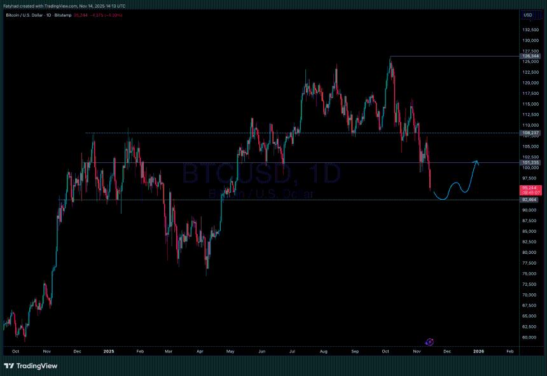Click the blue arrowhead of the projection

(476, 162)
